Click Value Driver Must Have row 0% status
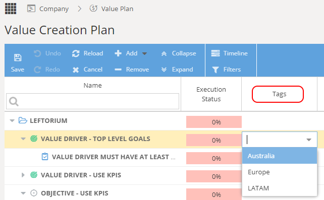 214,158
